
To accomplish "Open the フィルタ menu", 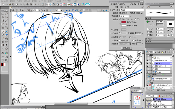I will coord(58,1).
